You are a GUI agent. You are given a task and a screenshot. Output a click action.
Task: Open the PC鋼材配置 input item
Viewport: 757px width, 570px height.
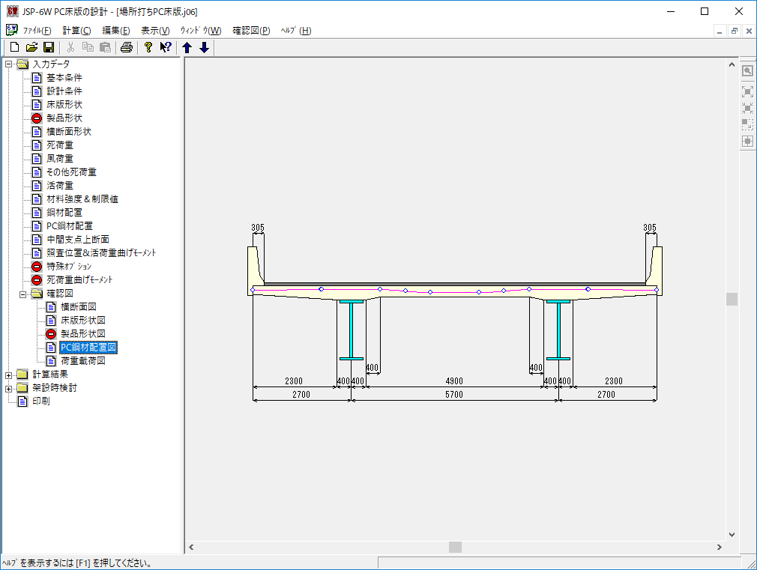click(x=69, y=226)
